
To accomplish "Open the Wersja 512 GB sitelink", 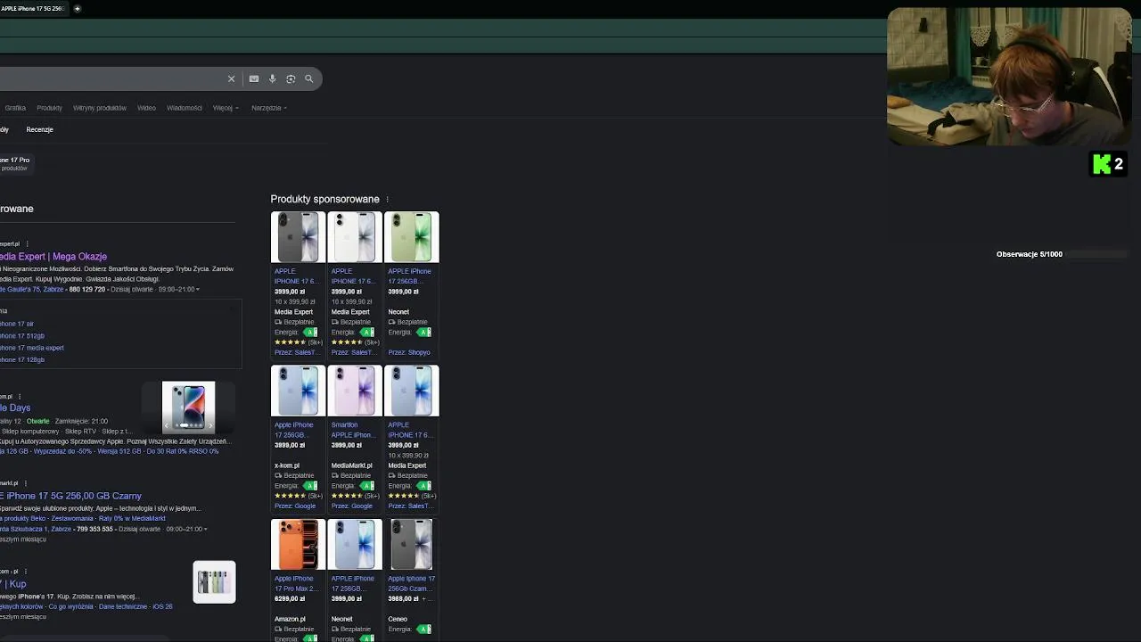I will 119,452.
